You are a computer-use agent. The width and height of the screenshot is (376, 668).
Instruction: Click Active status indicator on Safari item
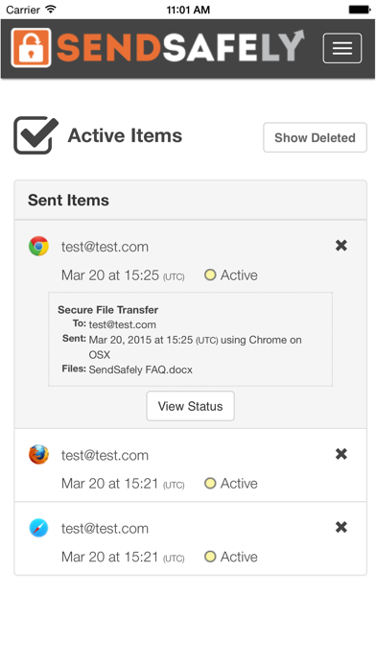(231, 557)
